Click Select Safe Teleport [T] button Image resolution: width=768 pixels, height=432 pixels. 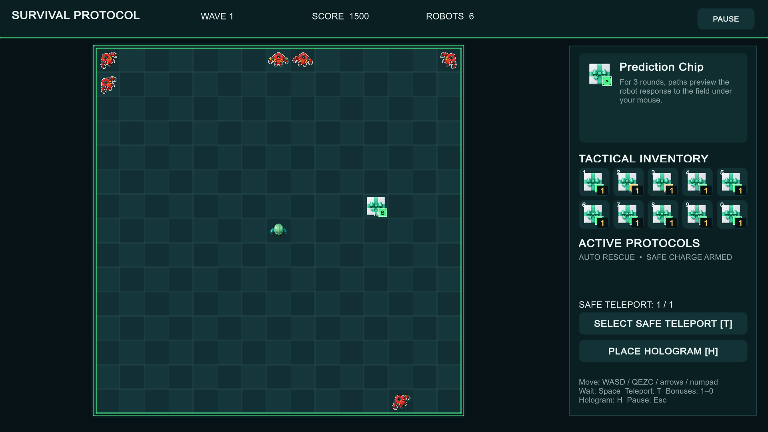point(663,324)
